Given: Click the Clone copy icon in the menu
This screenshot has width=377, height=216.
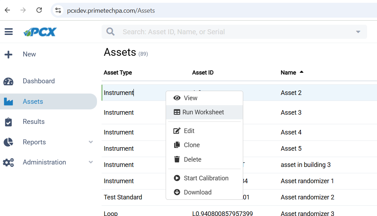Looking at the screenshot, I should (177, 145).
